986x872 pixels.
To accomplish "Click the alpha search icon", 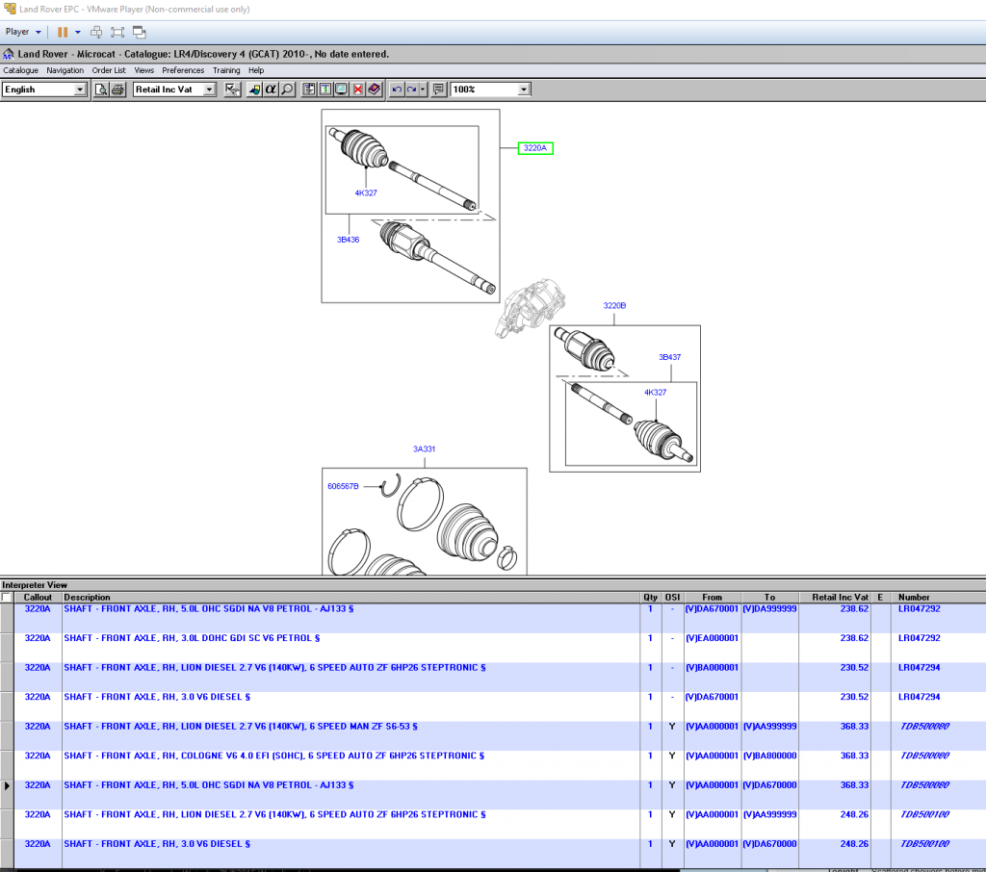I will (271, 90).
